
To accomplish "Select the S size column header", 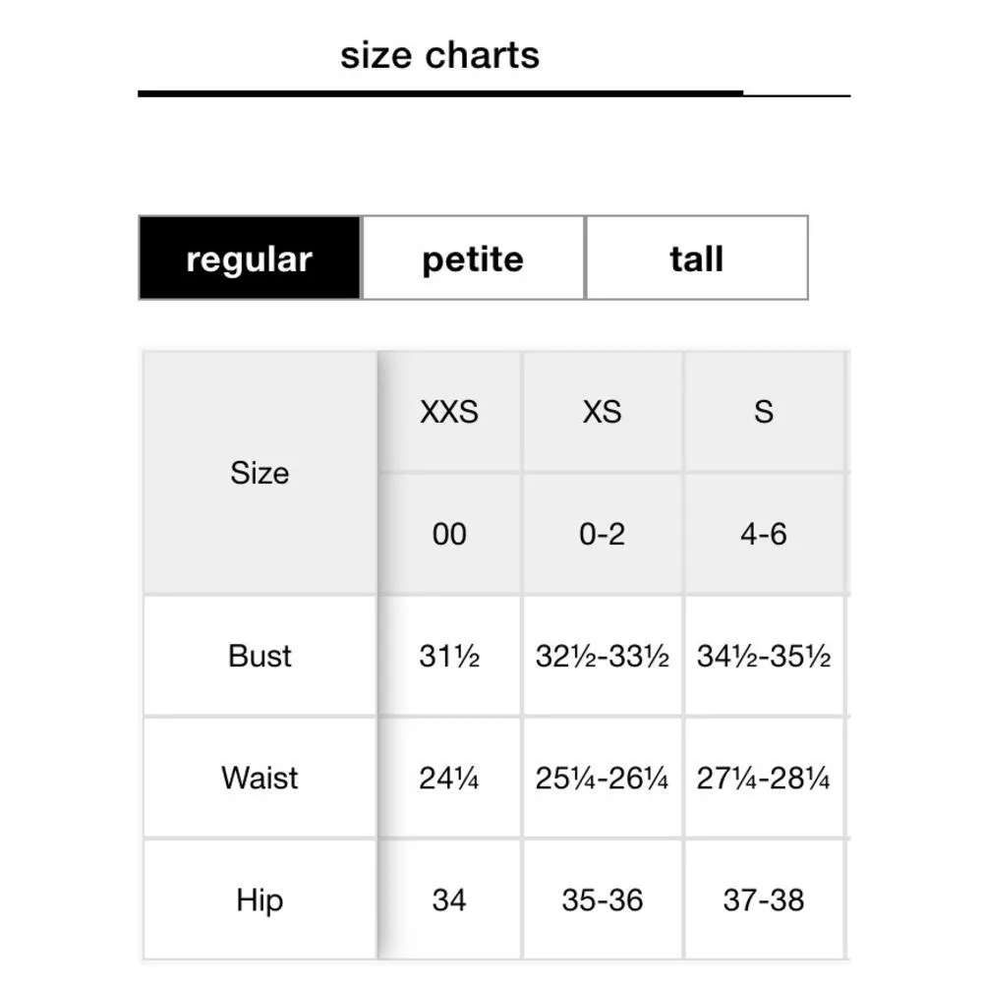I will coord(764,411).
